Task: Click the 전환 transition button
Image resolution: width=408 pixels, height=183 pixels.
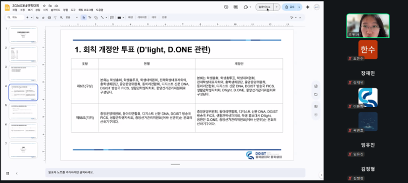Action: [x=164, y=17]
